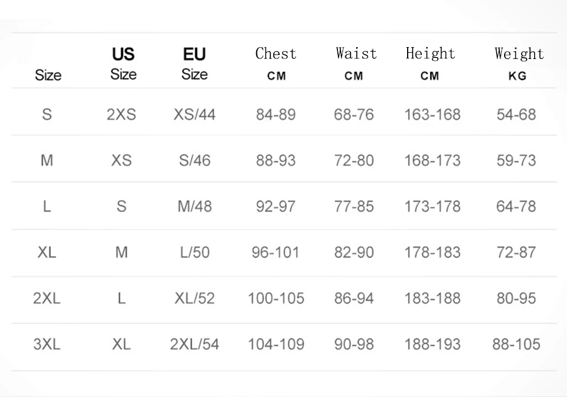Select US size 2XS cell

pos(121,115)
